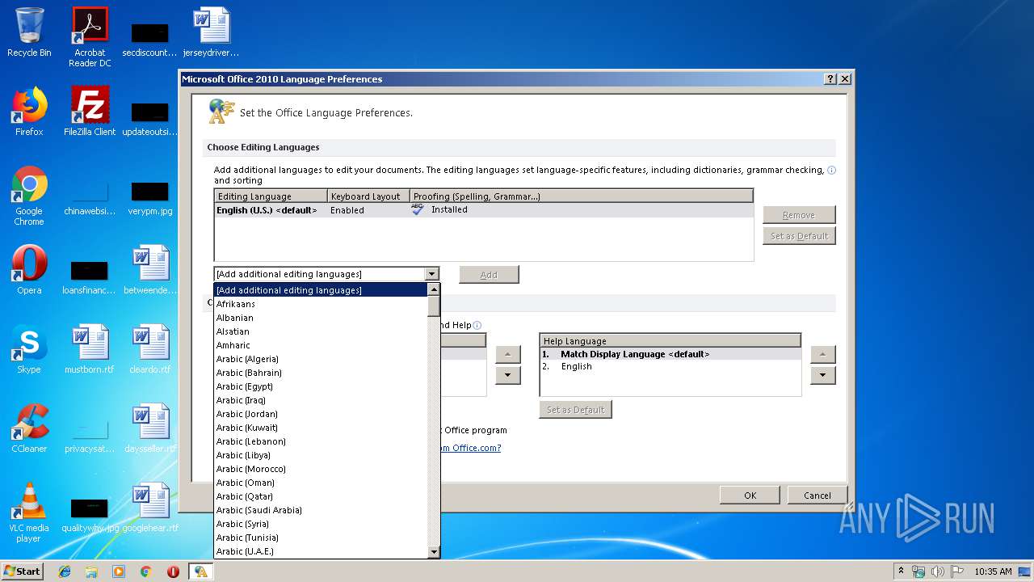Click the Office.com link
The height and width of the screenshot is (582, 1034).
click(471, 448)
